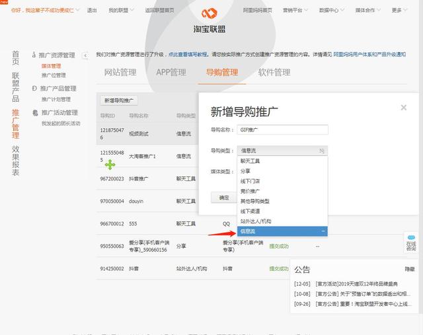Screen dimensions: 423x335
Task: Expand 更多 top menu
Action: coord(399,11)
